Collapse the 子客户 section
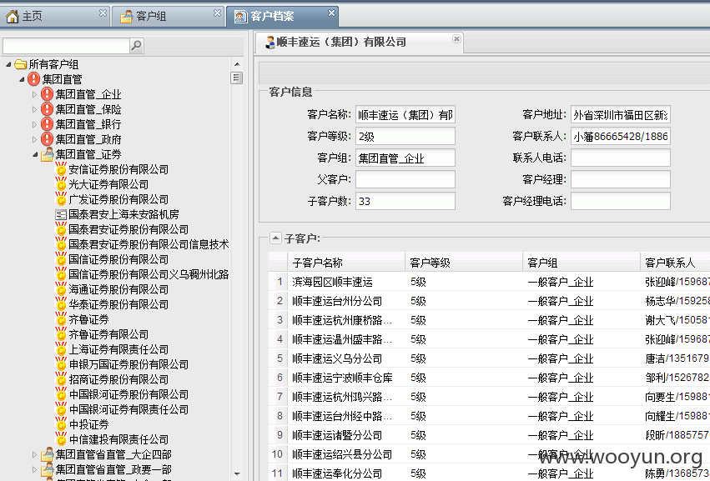Image resolution: width=710 pixels, height=481 pixels. 275,238
